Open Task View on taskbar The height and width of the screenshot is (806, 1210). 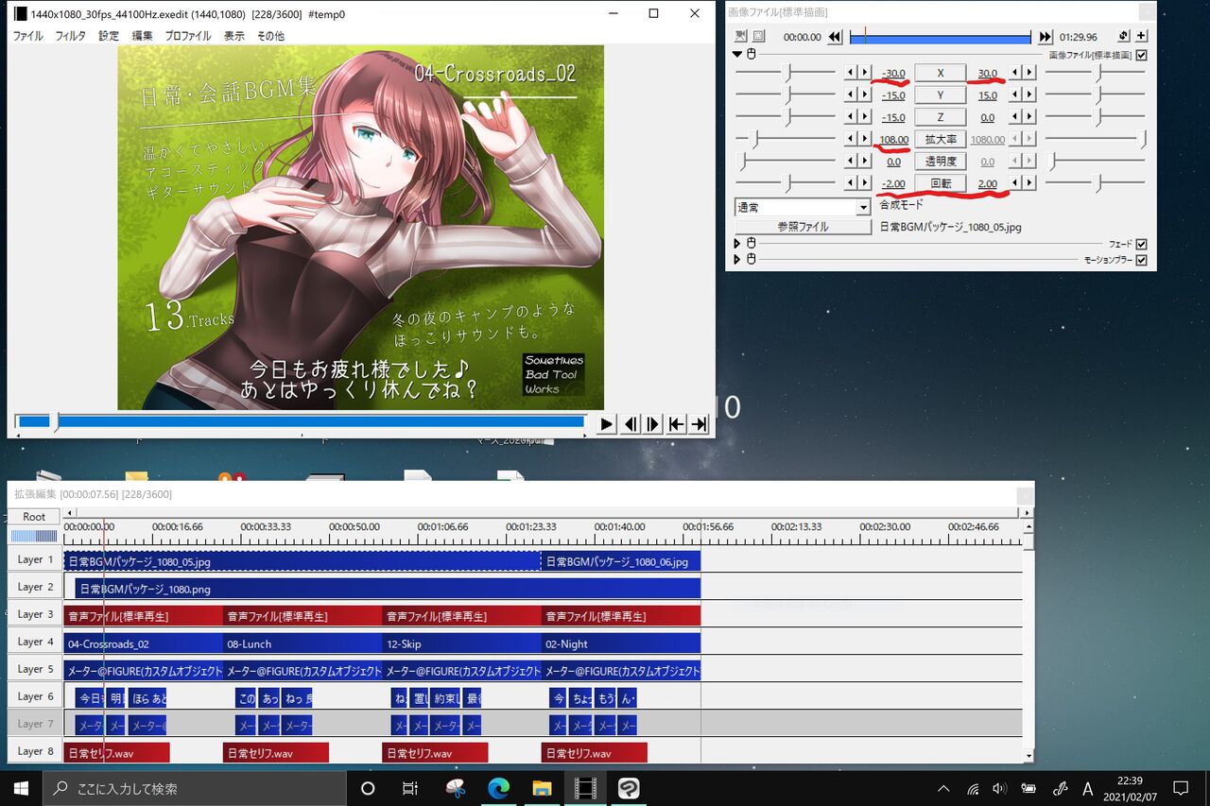(410, 788)
